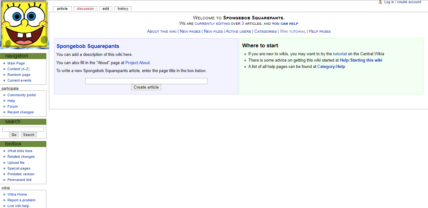Click the 'currently editing' link
The width and height of the screenshot is (428, 208).
212,23
